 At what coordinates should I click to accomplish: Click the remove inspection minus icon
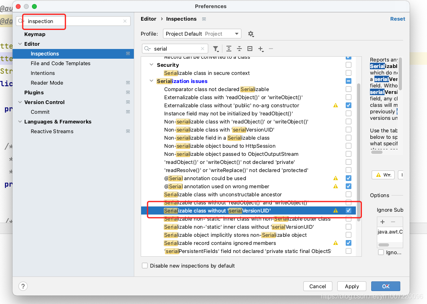(271, 49)
